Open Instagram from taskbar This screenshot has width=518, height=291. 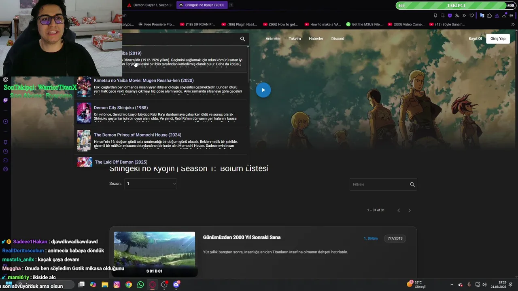tap(117, 285)
